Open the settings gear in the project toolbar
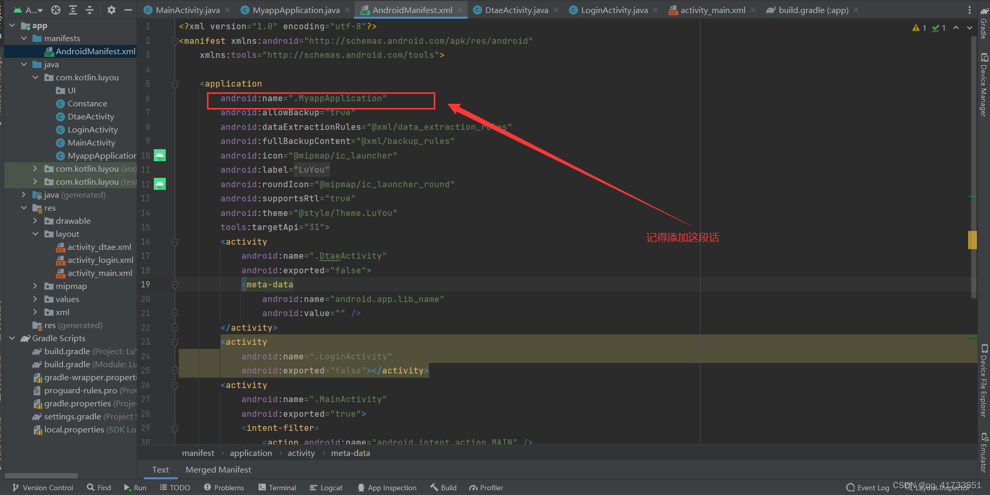Viewport: 990px width, 495px height. tap(111, 9)
